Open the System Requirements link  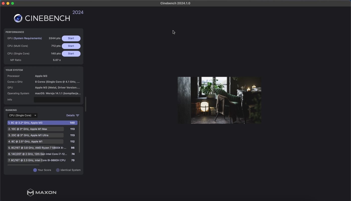pos(28,38)
